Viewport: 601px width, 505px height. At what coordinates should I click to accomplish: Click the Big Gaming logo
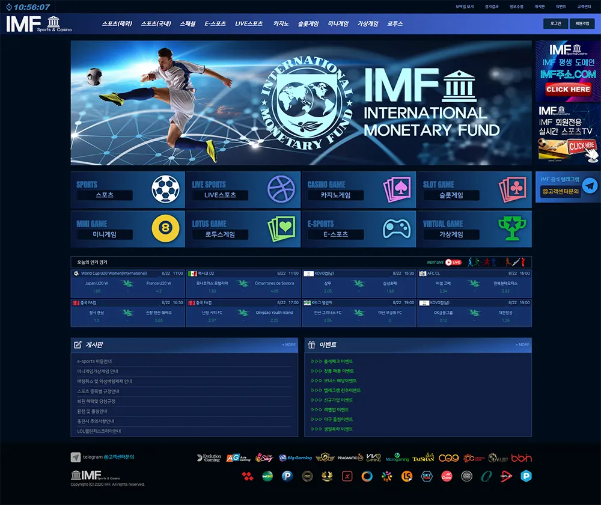coord(295,458)
